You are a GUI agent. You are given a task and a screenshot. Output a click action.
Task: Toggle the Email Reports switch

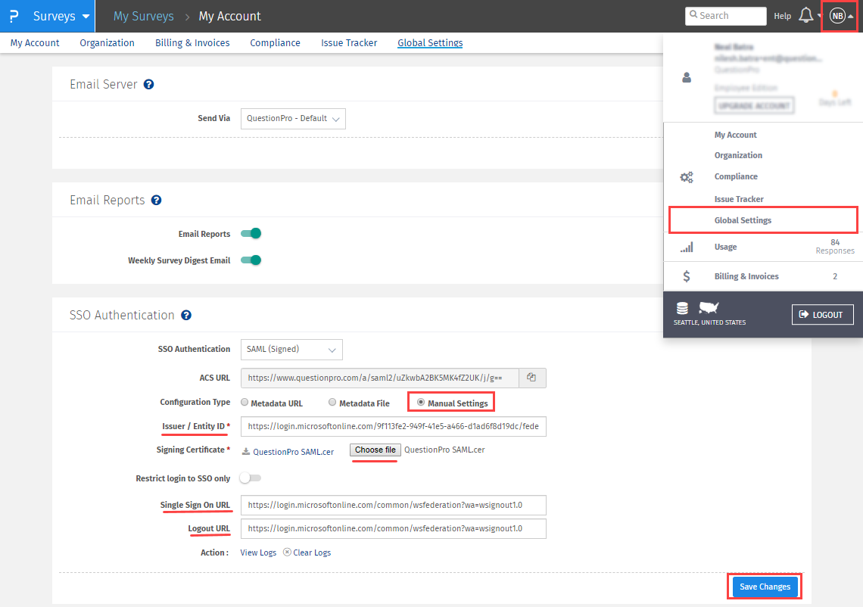pyautogui.click(x=251, y=233)
